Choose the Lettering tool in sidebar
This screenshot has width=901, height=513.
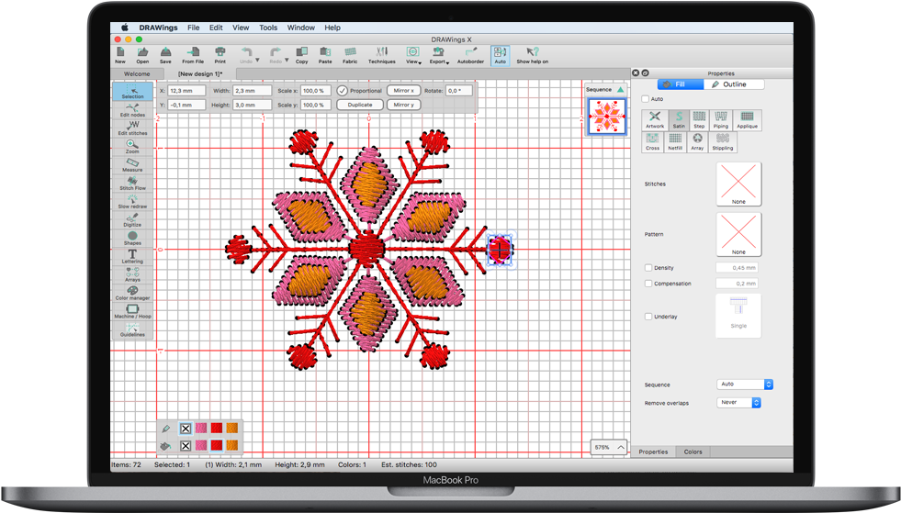tap(132, 256)
